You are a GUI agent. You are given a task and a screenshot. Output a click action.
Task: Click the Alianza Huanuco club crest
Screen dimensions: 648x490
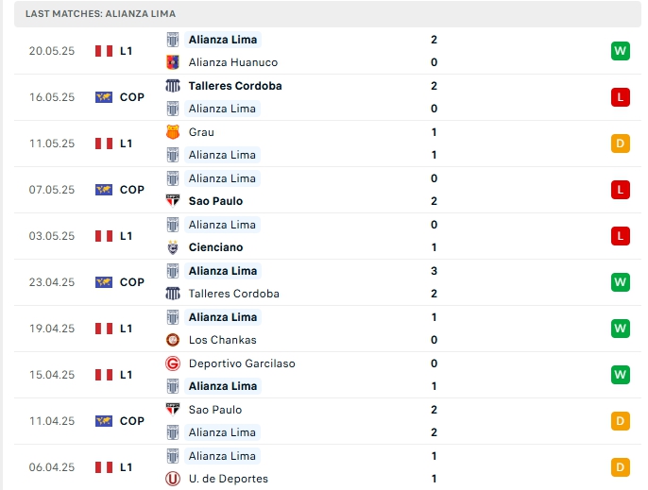pos(173,62)
